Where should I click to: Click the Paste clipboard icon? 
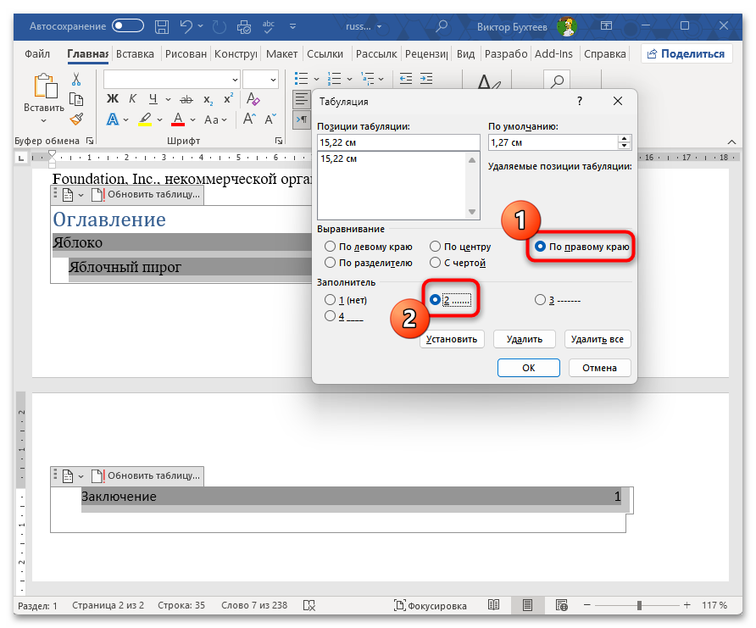pyautogui.click(x=45, y=86)
